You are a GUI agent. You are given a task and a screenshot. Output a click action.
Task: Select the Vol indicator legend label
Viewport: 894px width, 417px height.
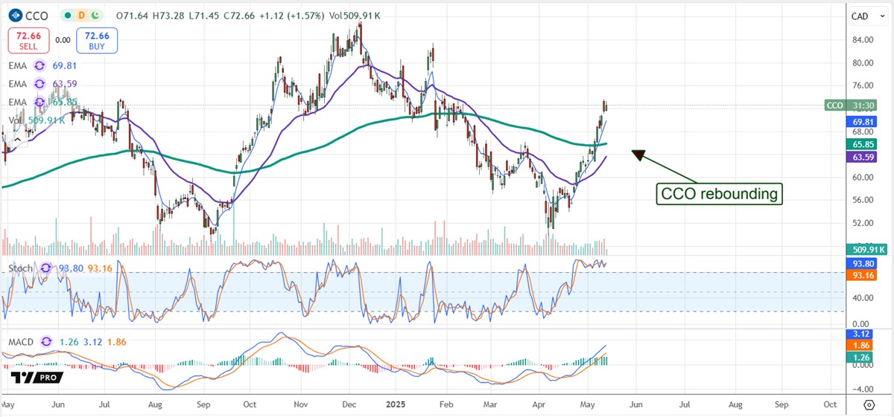pyautogui.click(x=15, y=120)
